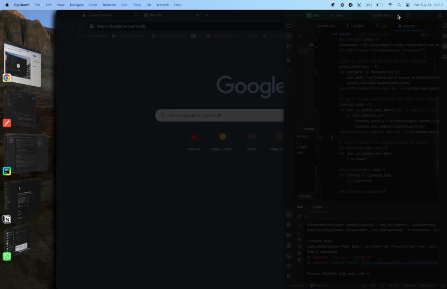The width and height of the screenshot is (447, 289).
Task: Open the Gmail shortcut tile
Action: [252, 141]
